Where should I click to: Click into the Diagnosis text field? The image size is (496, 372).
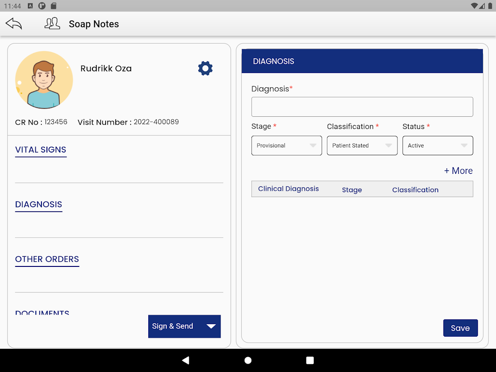pyautogui.click(x=362, y=107)
